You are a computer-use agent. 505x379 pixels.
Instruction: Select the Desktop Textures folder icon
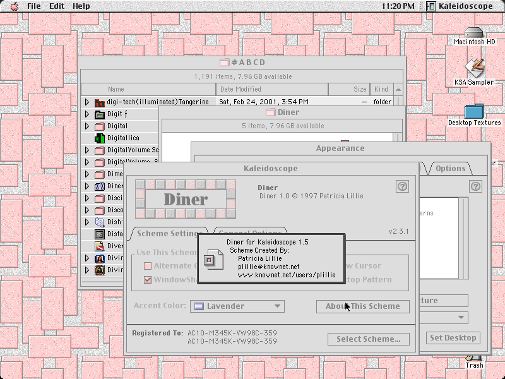[475, 111]
